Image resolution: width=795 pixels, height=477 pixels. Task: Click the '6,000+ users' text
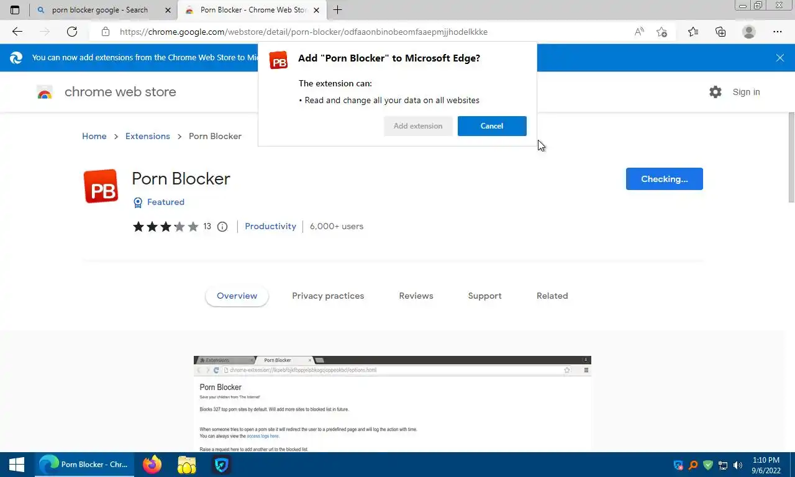pyautogui.click(x=337, y=226)
